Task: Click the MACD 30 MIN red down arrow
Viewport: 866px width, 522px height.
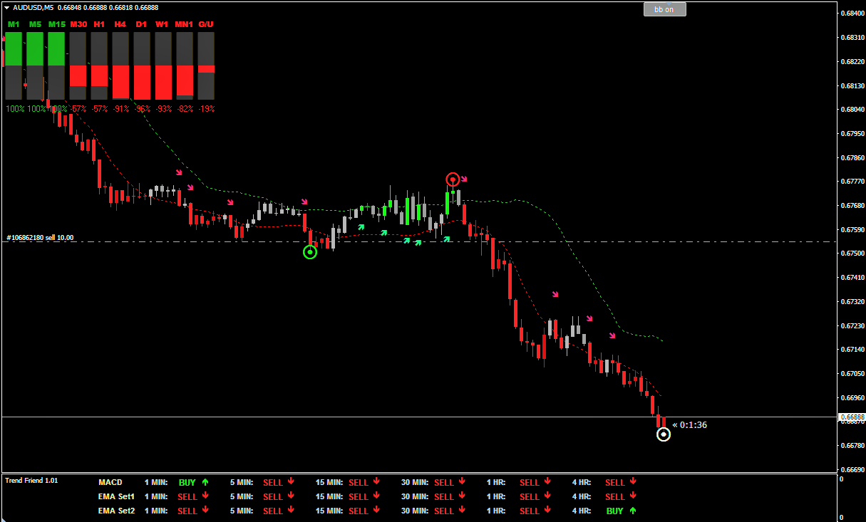Action: pyautogui.click(x=462, y=482)
